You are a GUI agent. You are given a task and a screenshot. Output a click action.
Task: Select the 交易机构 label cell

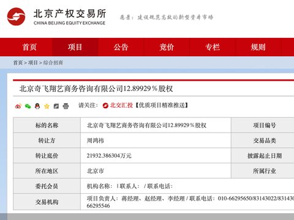pos(47,202)
